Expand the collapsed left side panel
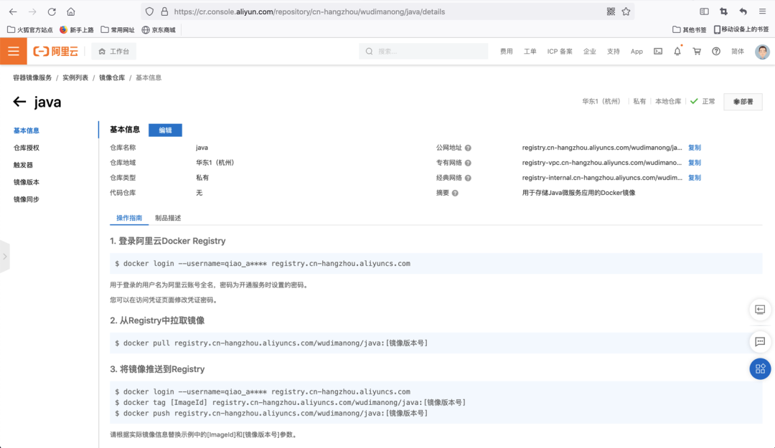 coord(4,257)
